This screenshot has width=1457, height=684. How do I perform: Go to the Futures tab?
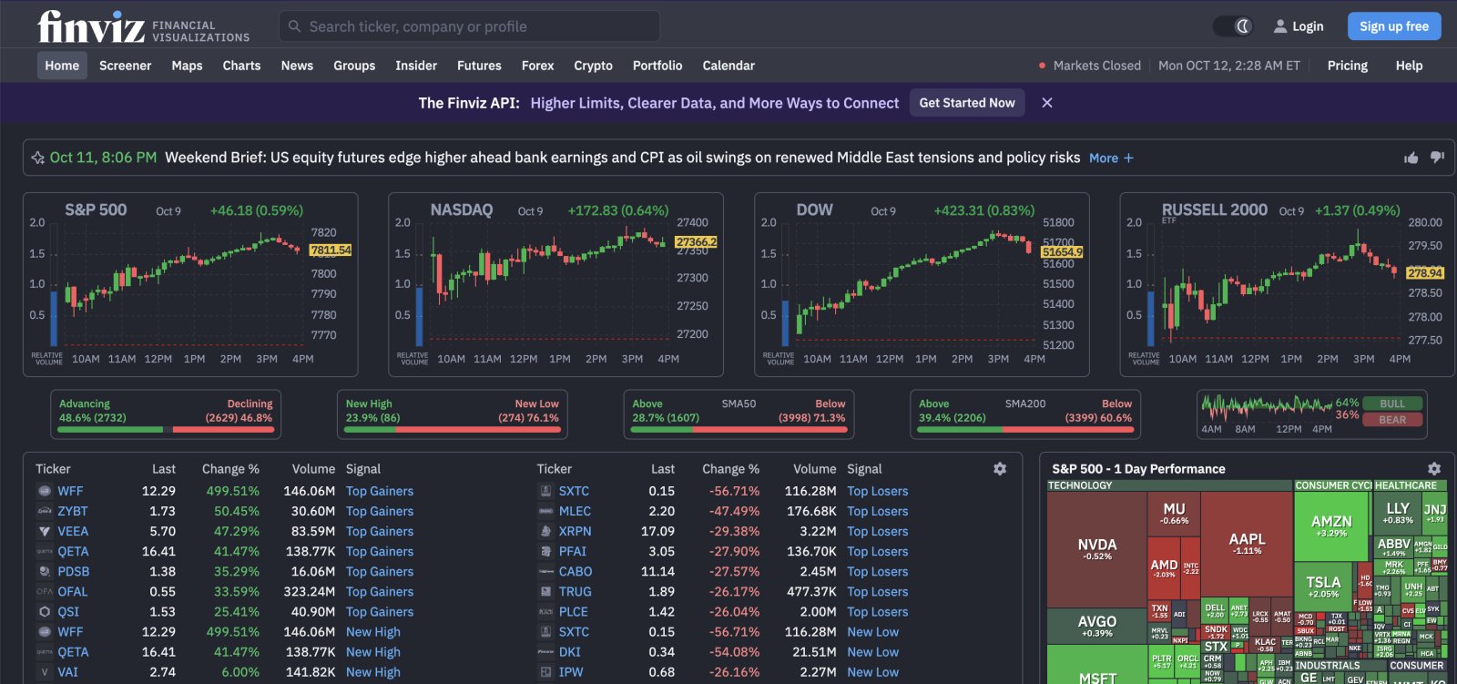[479, 66]
